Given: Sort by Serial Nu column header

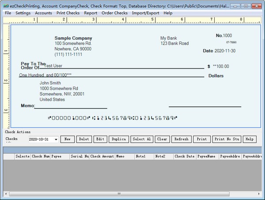Looking at the screenshot, I should point(79,156).
